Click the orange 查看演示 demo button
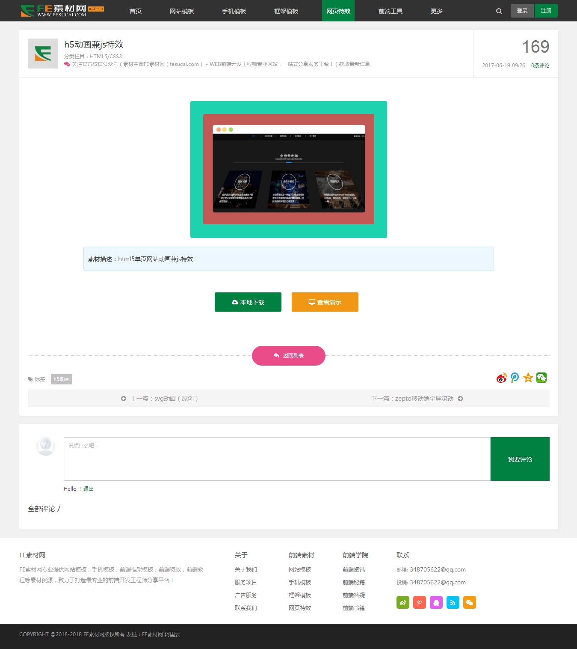The image size is (577, 649). (325, 302)
